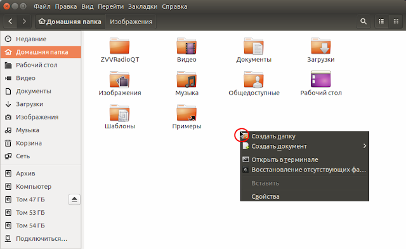The image size is (406, 249).
Task: Open Рабочий стол in the sidebar
Action: click(x=41, y=65)
